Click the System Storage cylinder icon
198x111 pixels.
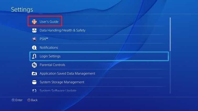point(34,82)
